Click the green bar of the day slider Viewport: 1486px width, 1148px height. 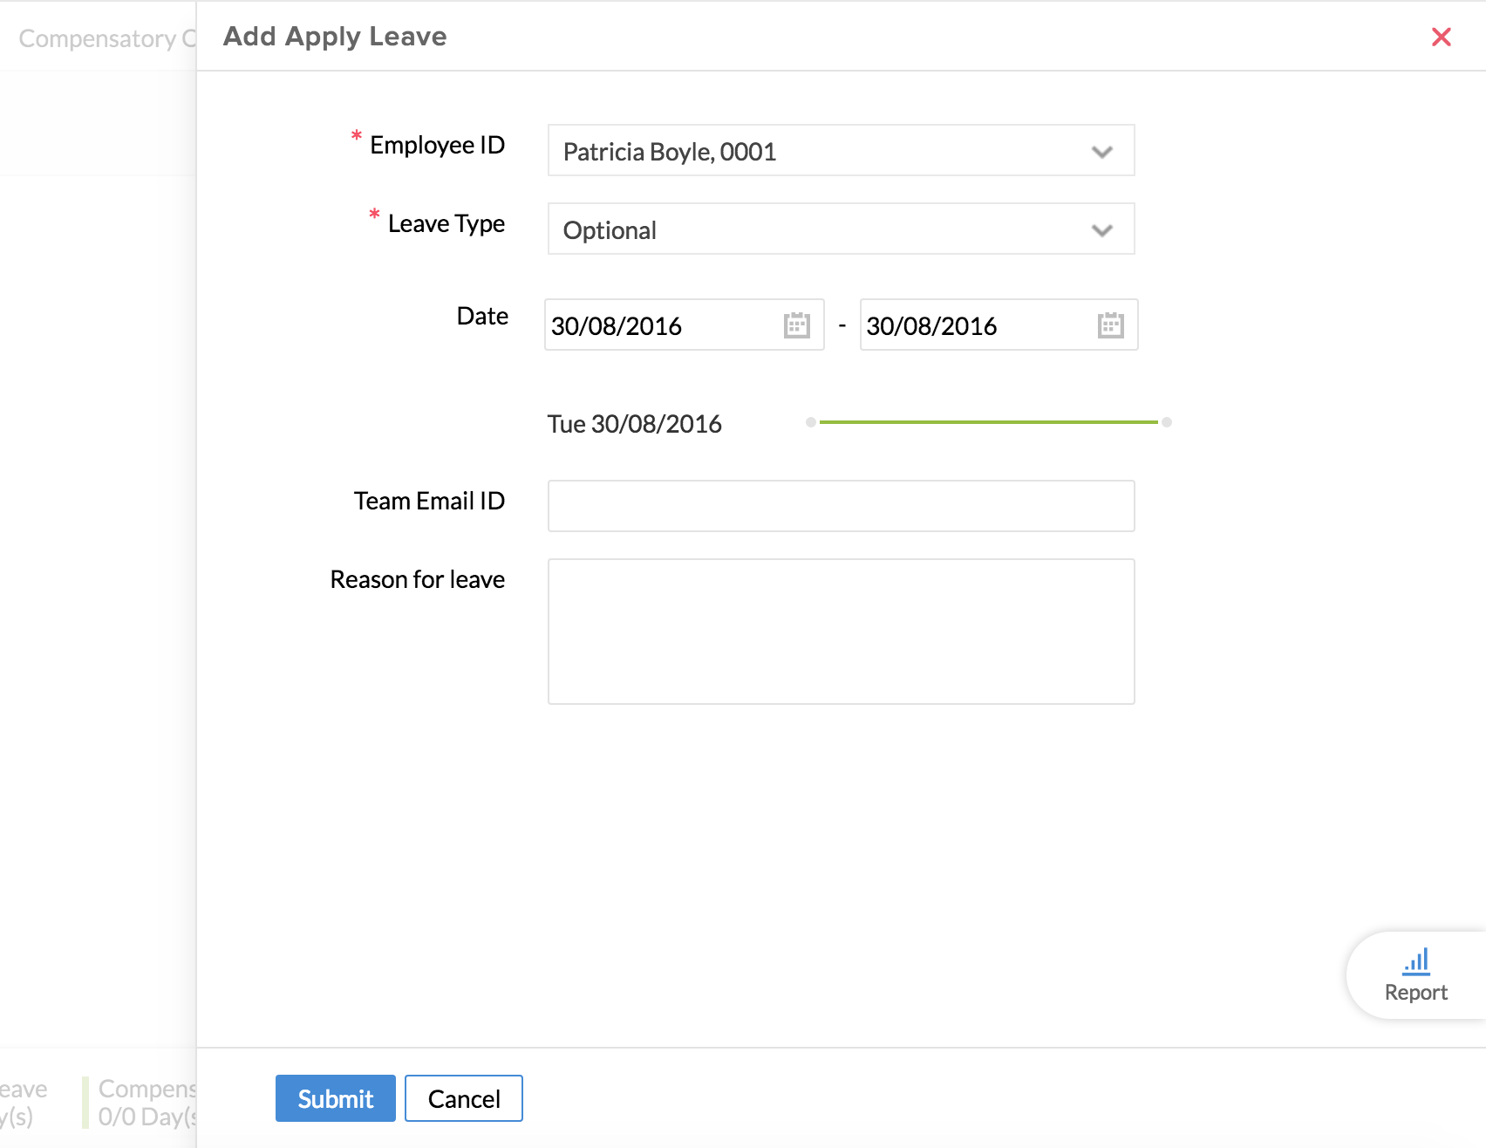click(x=989, y=422)
